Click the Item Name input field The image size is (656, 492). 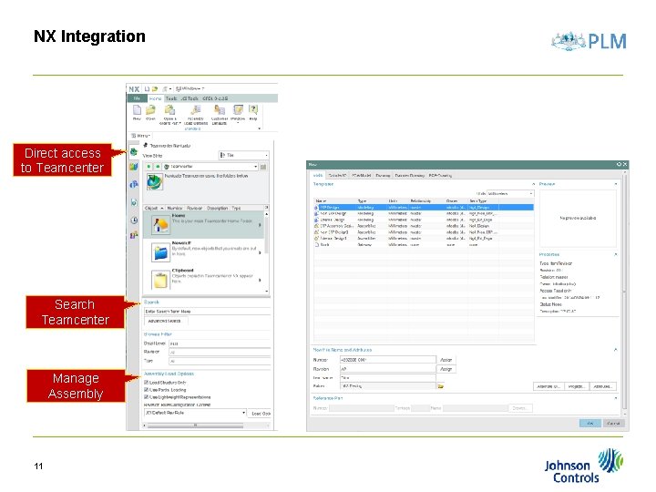tap(388, 378)
